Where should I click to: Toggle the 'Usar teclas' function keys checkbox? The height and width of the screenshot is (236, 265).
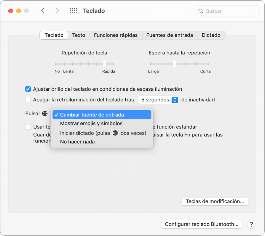[x=28, y=127]
